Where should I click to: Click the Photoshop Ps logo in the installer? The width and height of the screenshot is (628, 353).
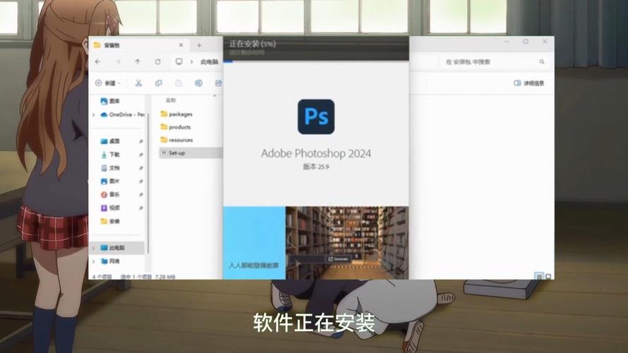[x=316, y=116]
